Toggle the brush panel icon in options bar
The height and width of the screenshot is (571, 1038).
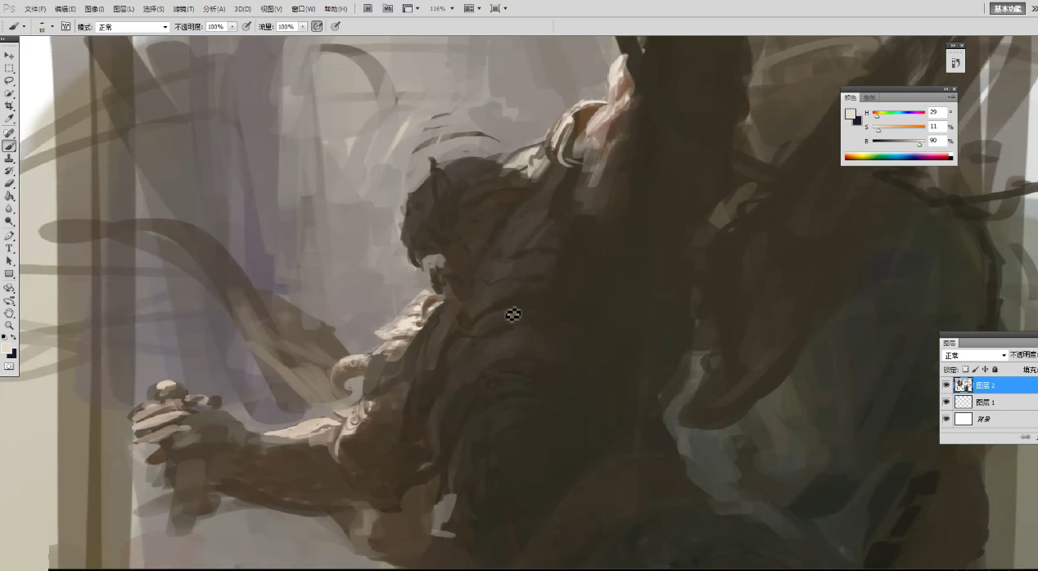(x=66, y=26)
